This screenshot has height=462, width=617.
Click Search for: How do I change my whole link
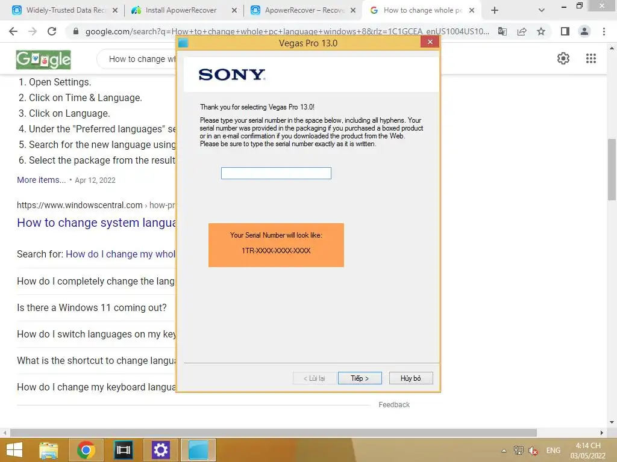[x=121, y=254]
